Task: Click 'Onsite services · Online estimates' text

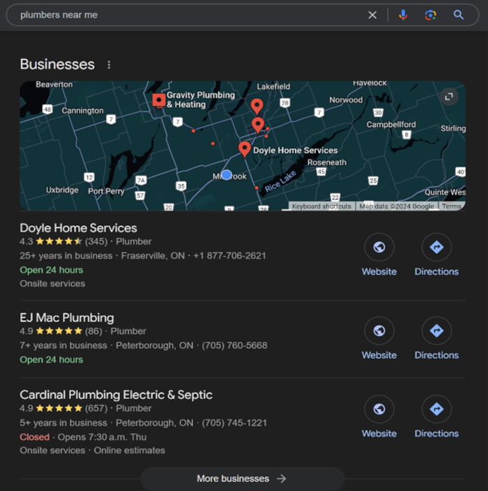Action: tap(92, 451)
